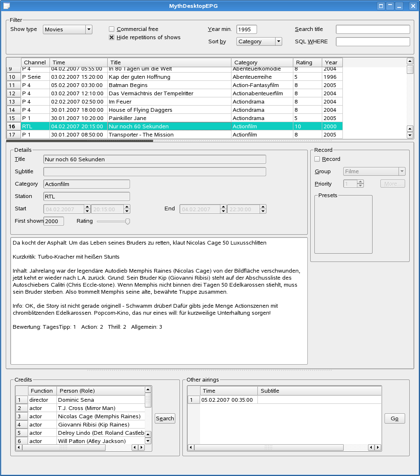Screen dimensions: 420x476
Task: Click the Go button for Other airings
Action: pyautogui.click(x=394, y=419)
